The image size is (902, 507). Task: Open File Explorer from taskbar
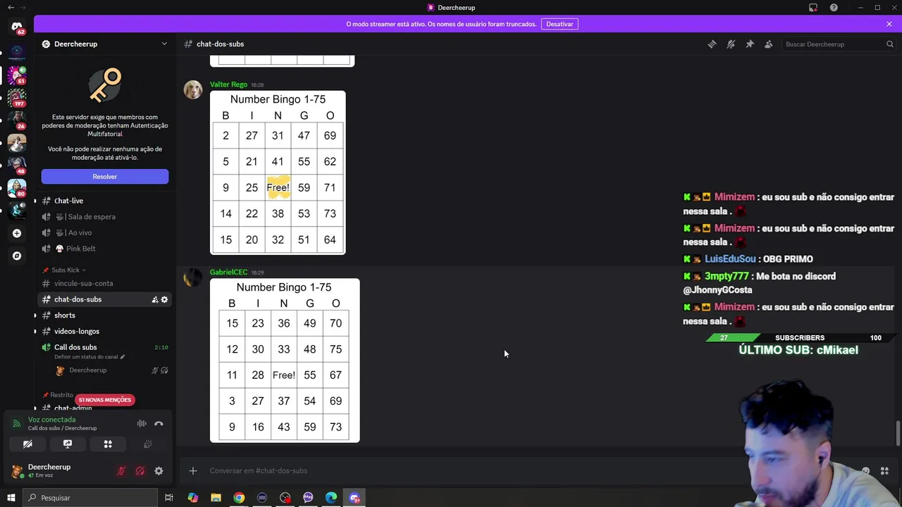point(216,498)
